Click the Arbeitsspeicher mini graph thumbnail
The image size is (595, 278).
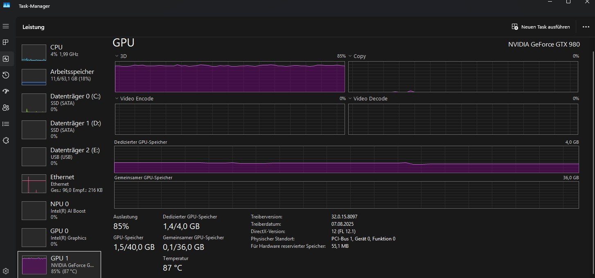34,77
